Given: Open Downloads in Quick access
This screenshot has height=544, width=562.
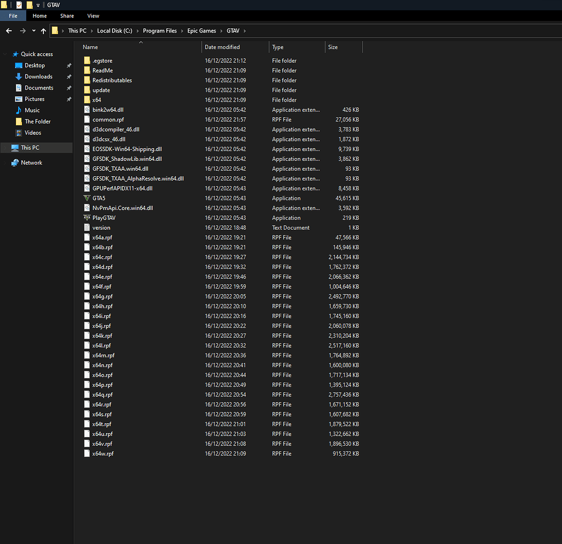Looking at the screenshot, I should (38, 76).
